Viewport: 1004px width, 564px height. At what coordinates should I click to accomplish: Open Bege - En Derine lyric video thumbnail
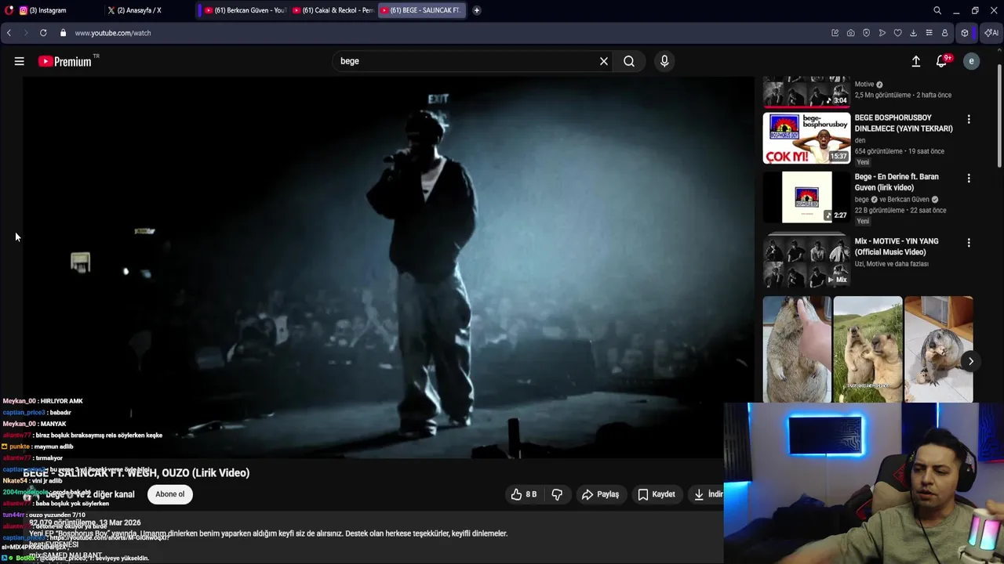tap(806, 197)
